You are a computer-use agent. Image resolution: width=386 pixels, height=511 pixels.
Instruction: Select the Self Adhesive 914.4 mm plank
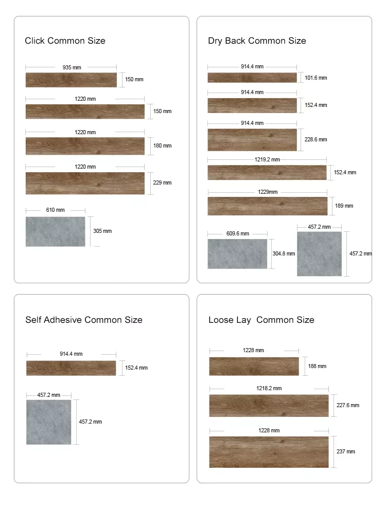pos(71,368)
